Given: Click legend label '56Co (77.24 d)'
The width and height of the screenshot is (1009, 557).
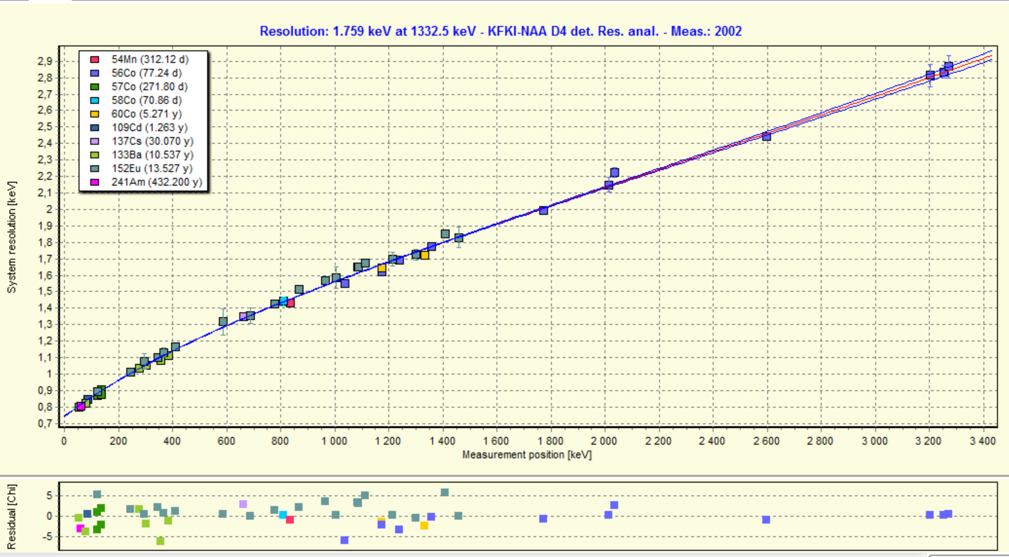Looking at the screenshot, I should pyautogui.click(x=147, y=73).
